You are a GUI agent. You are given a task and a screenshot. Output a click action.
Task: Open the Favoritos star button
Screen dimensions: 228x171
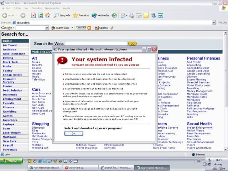(81, 15)
